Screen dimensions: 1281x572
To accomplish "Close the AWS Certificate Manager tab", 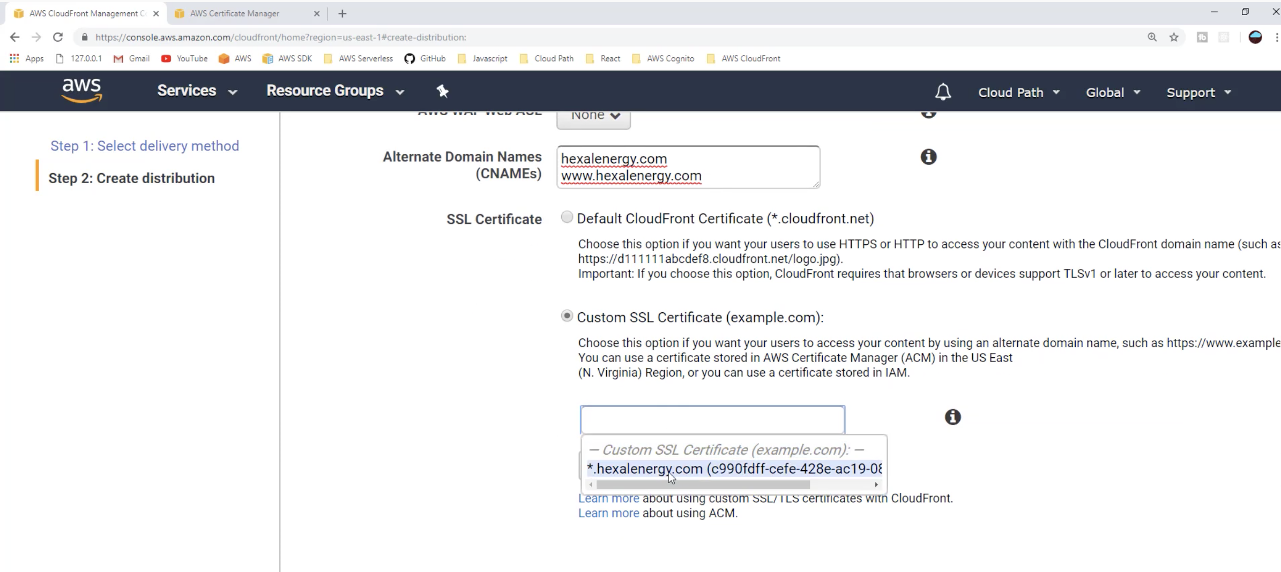I will (x=317, y=13).
